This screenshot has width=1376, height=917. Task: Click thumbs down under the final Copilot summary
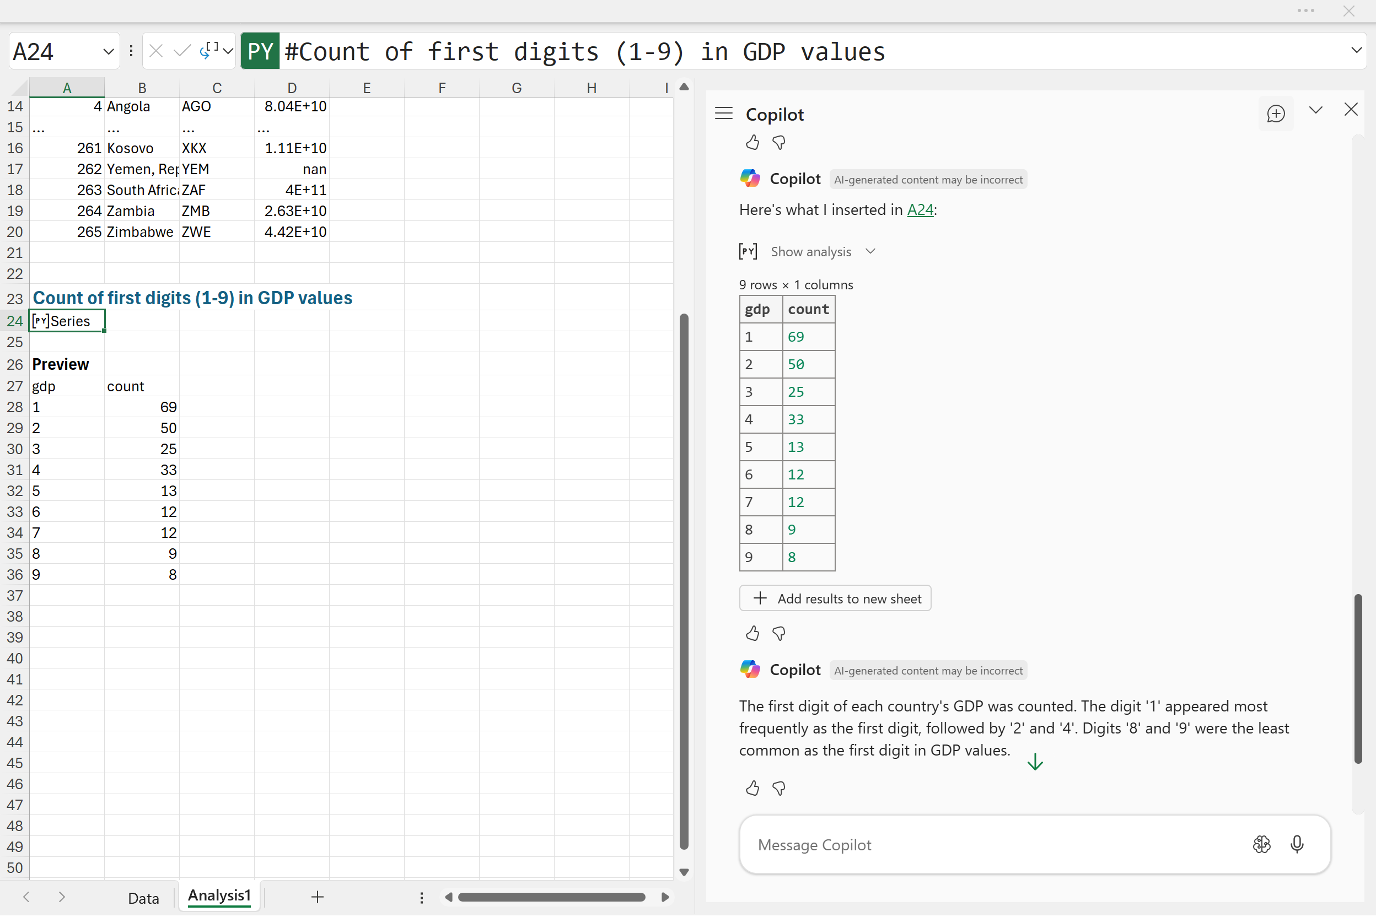pos(778,789)
